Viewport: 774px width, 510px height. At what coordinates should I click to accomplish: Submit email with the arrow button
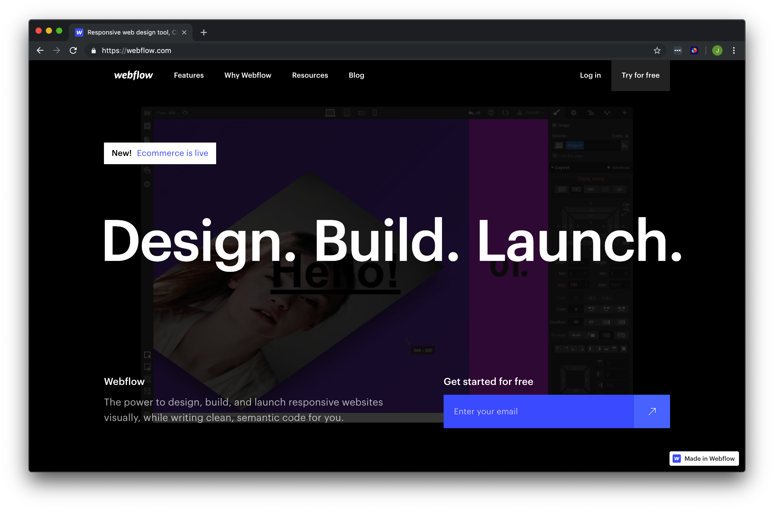pyautogui.click(x=652, y=411)
